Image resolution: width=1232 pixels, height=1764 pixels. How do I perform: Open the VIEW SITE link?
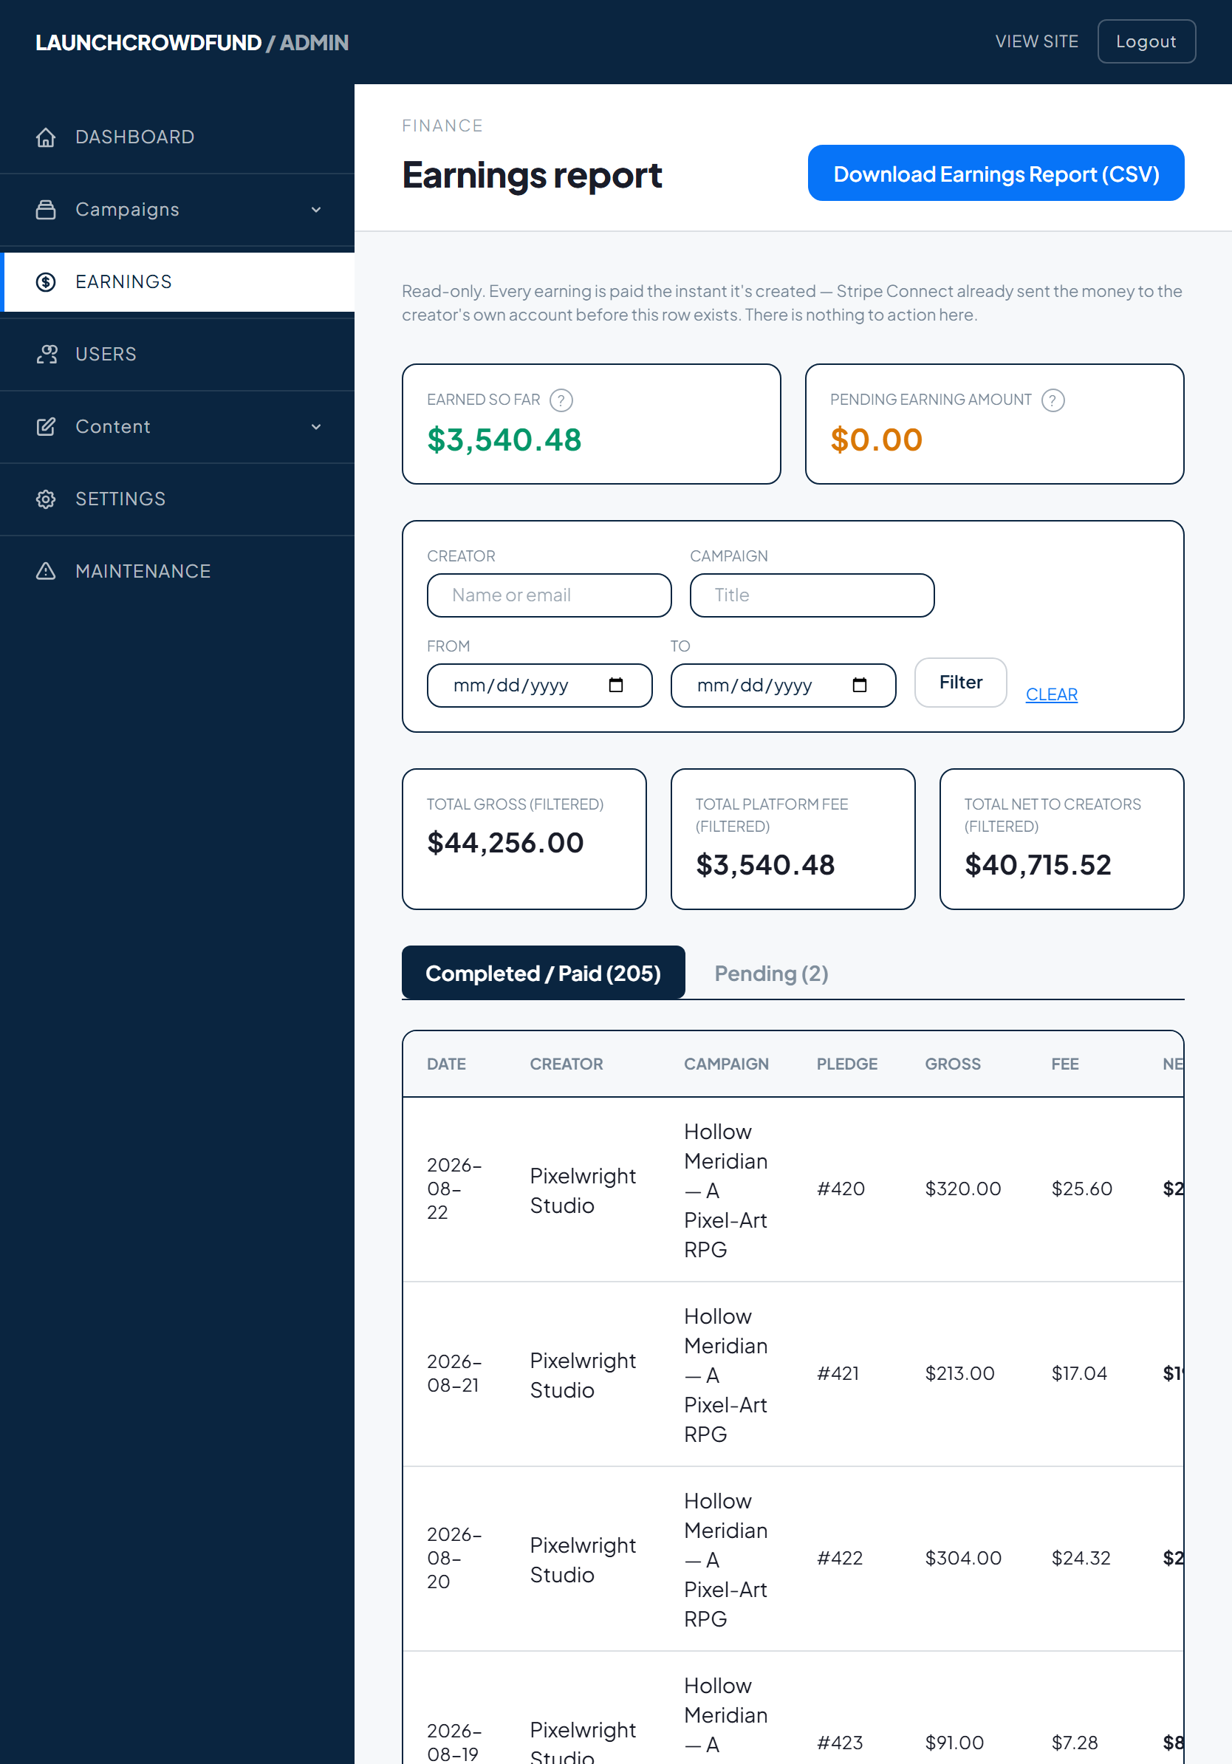(1036, 41)
